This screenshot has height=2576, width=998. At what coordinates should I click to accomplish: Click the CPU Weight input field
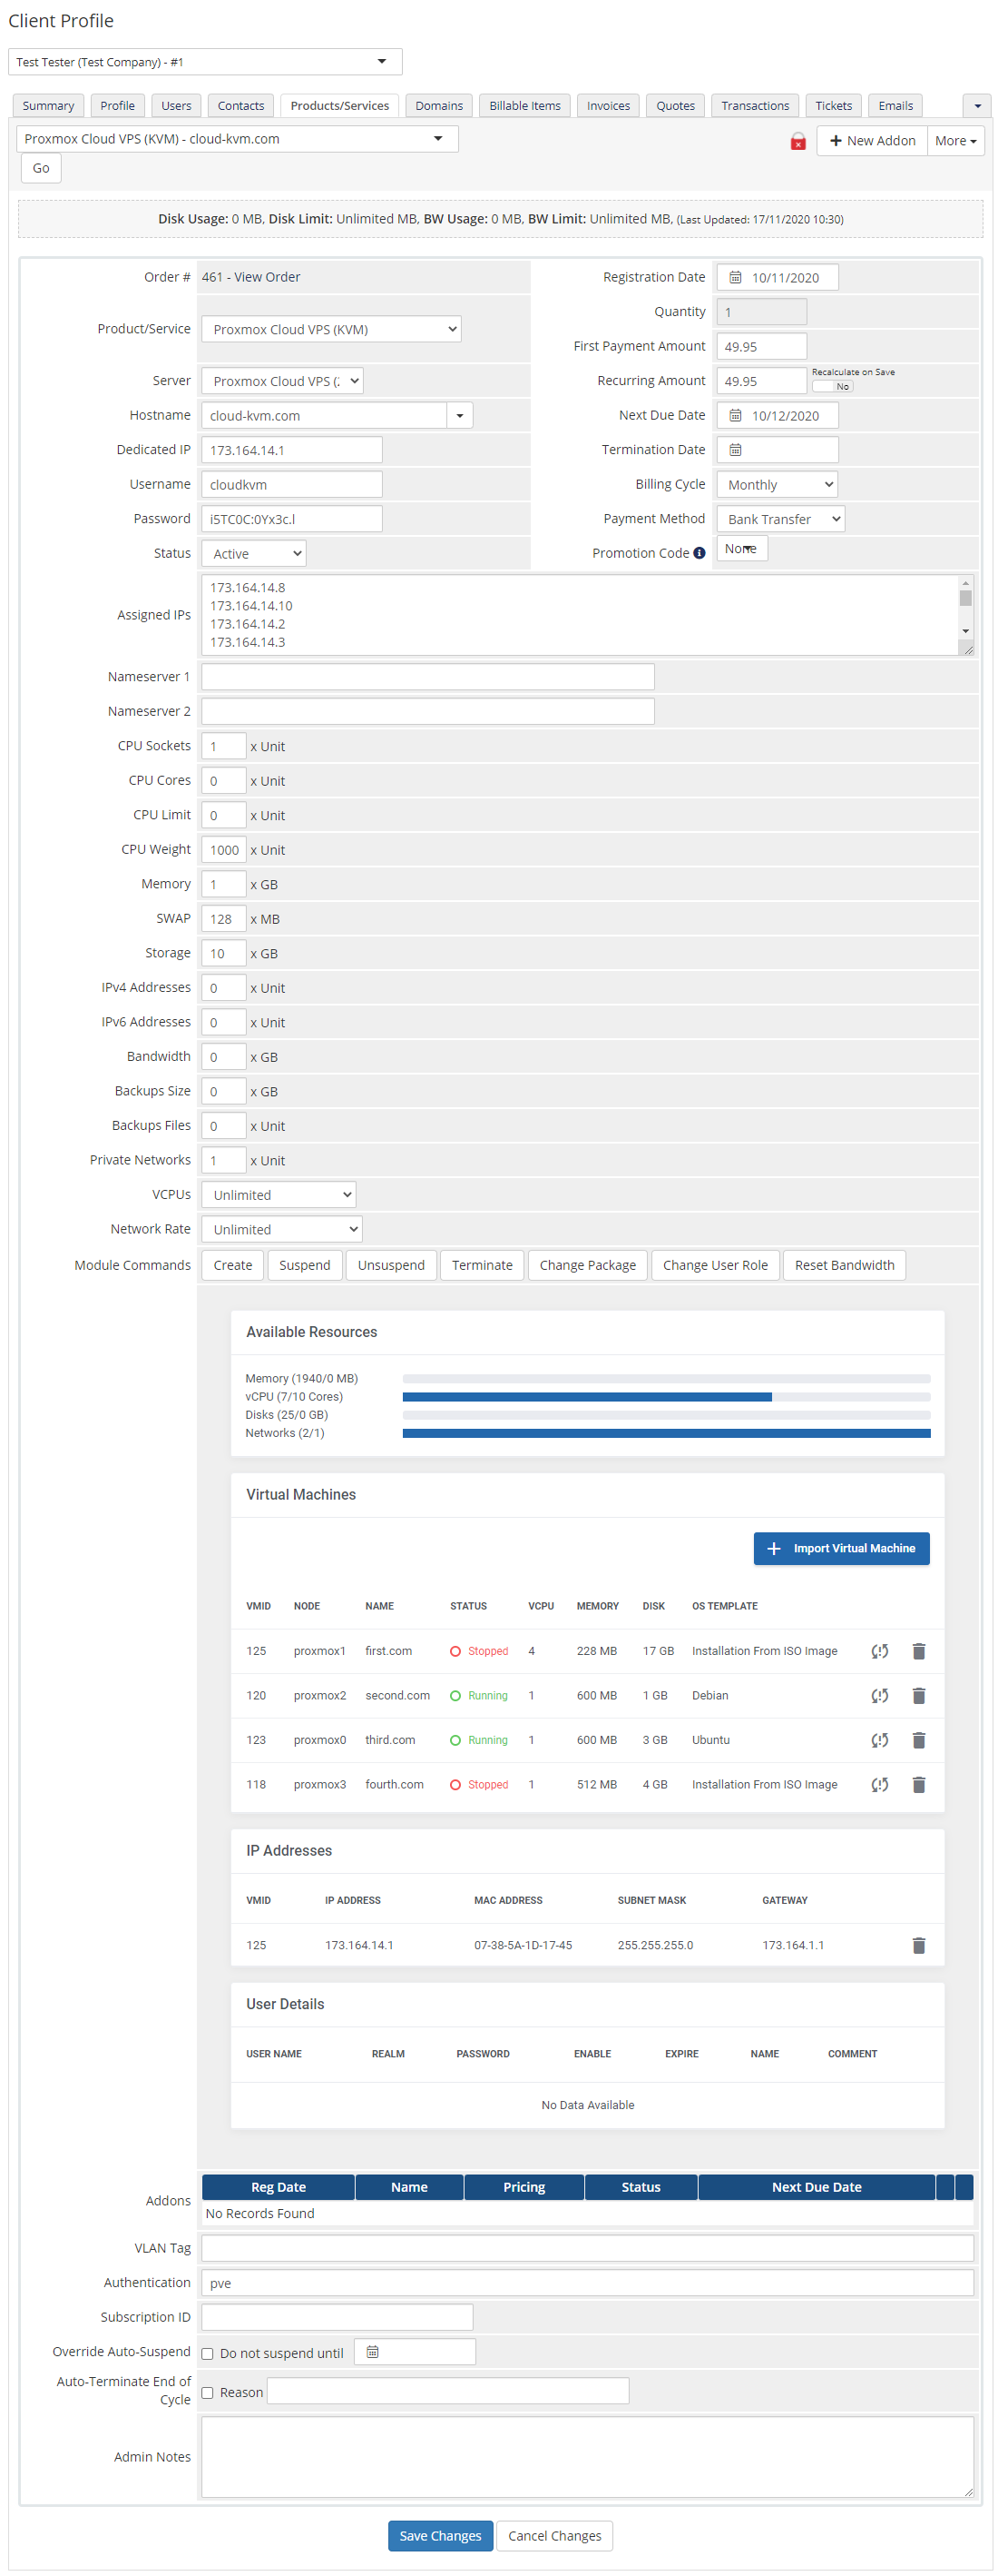[224, 849]
